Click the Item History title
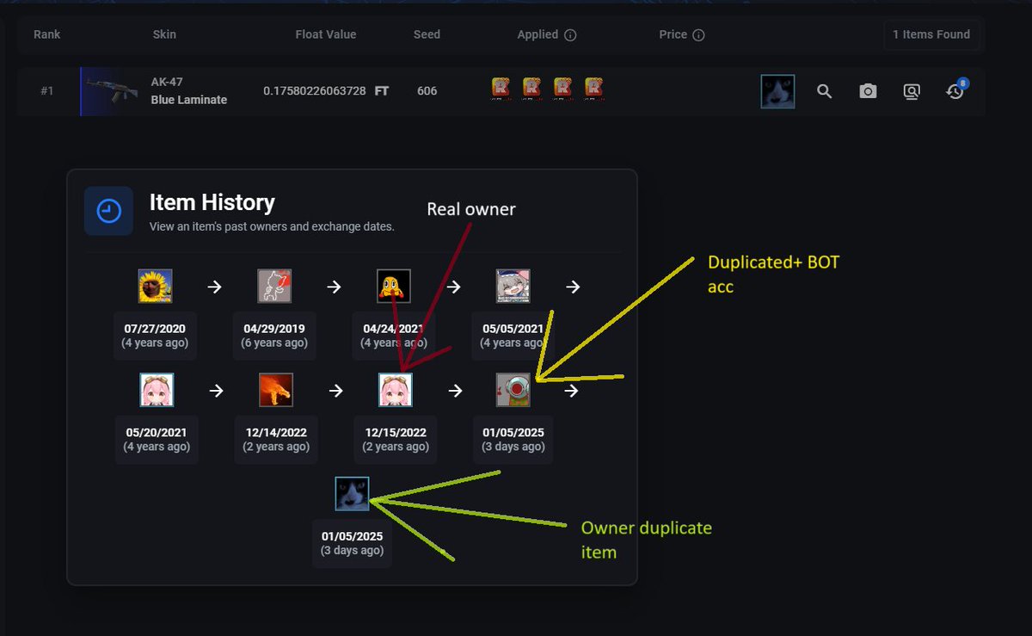 click(212, 203)
